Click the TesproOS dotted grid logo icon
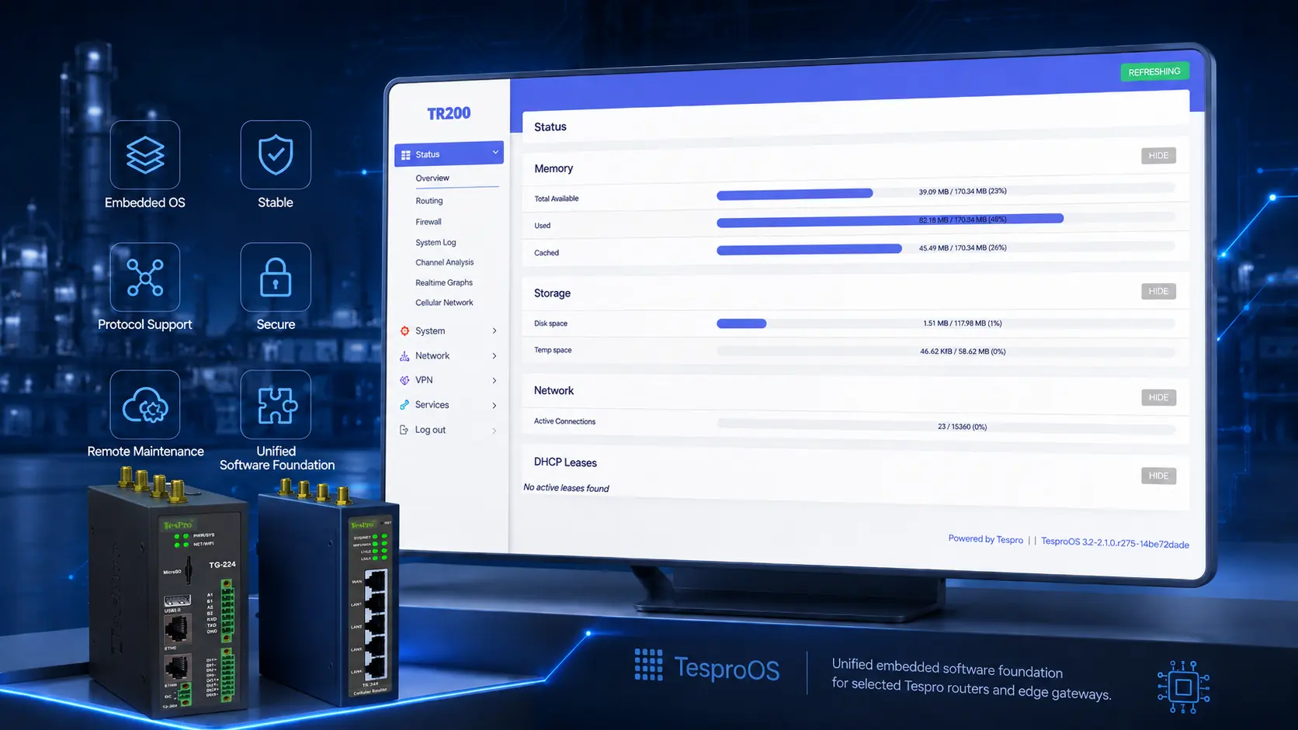1298x730 pixels. (649, 665)
